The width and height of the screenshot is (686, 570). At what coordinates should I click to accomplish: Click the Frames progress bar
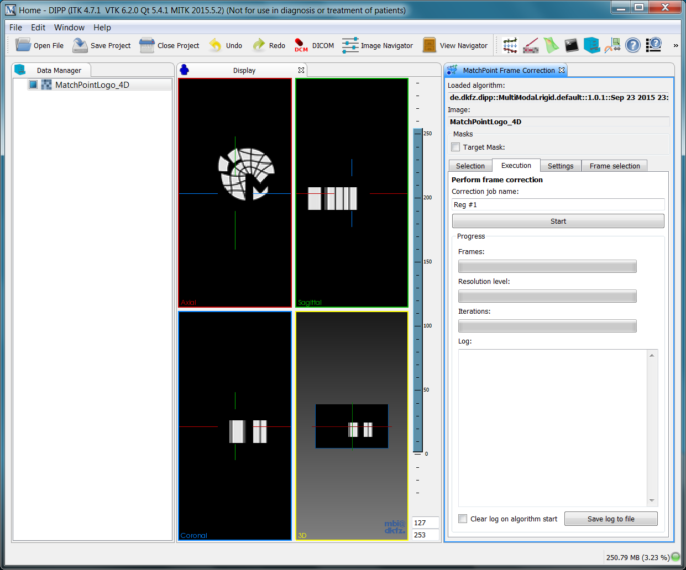(547, 266)
